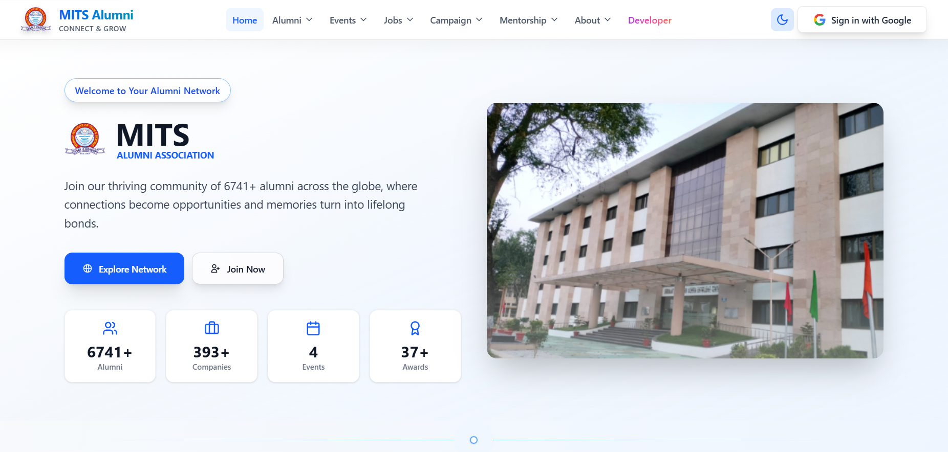Click the Welcome to Your Alumni Network badge
The width and height of the screenshot is (948, 452).
147,91
